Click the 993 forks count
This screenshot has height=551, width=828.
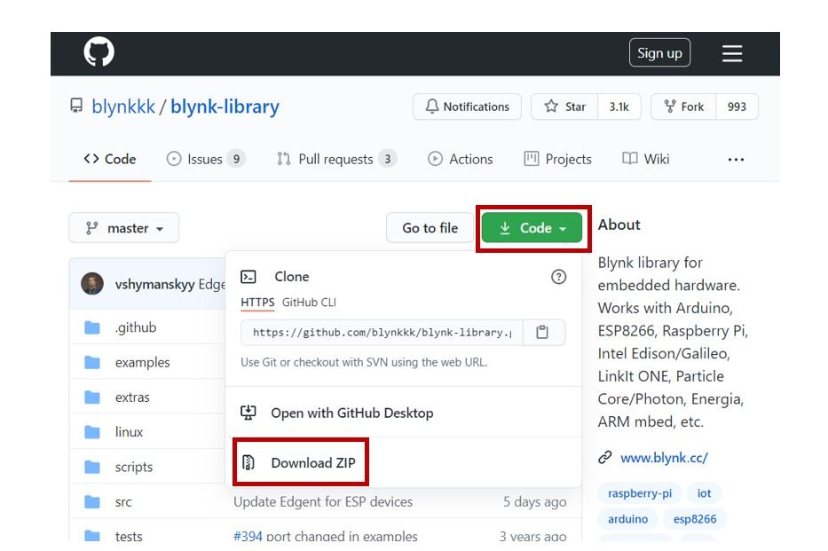tap(737, 106)
